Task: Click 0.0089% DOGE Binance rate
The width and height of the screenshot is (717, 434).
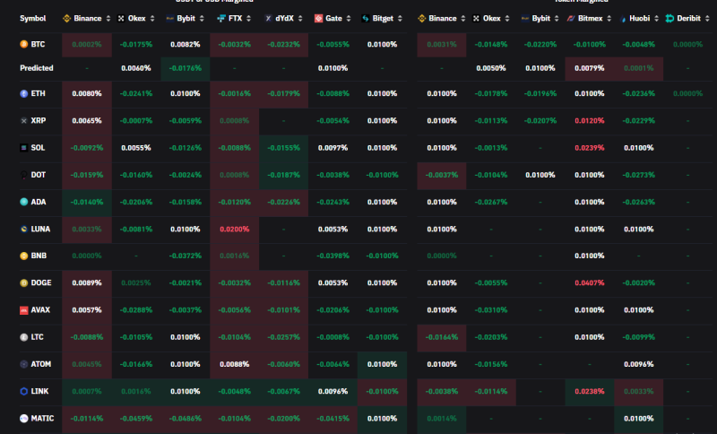Action: [87, 283]
